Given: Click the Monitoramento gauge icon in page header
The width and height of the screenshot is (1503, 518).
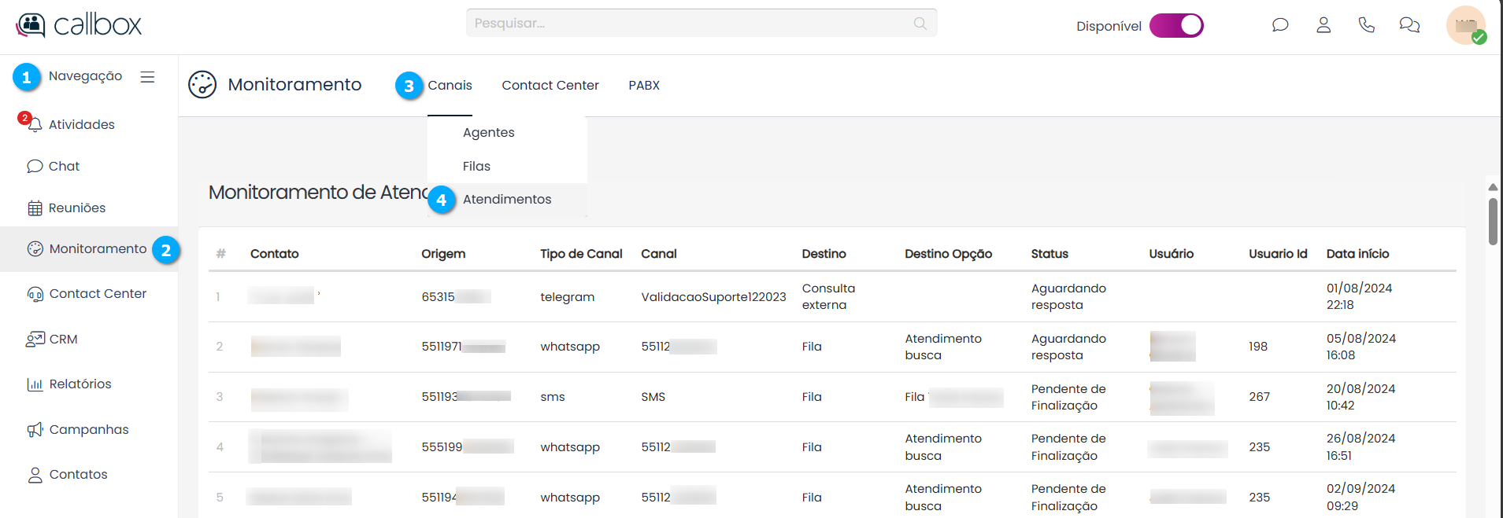Looking at the screenshot, I should (x=202, y=85).
